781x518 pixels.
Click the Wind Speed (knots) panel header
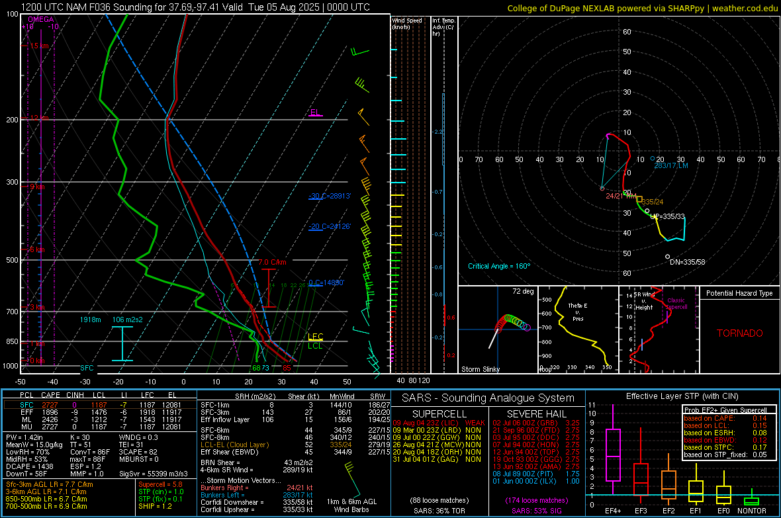tap(407, 23)
